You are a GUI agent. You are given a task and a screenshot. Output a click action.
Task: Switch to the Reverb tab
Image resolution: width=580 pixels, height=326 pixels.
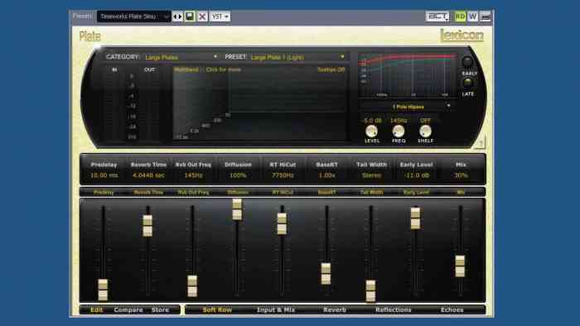click(x=335, y=309)
